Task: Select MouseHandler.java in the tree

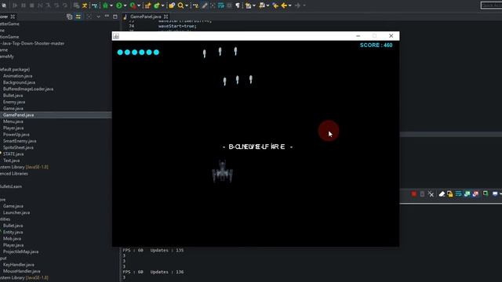Action: tap(22, 271)
